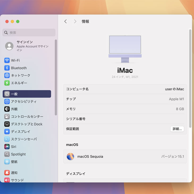Click メモリ row label

tap(71, 109)
